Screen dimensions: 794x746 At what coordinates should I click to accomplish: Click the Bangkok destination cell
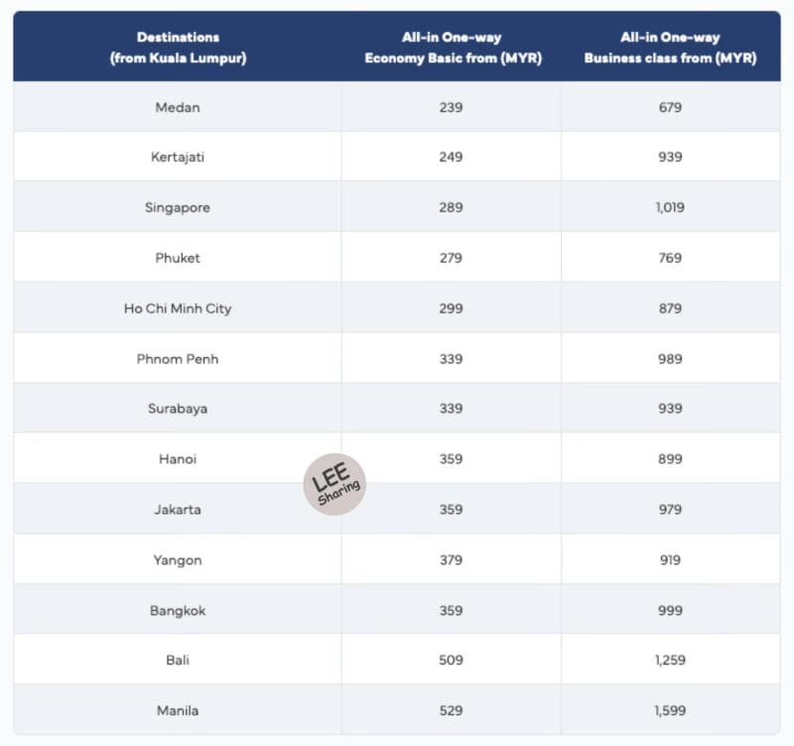pyautogui.click(x=178, y=610)
